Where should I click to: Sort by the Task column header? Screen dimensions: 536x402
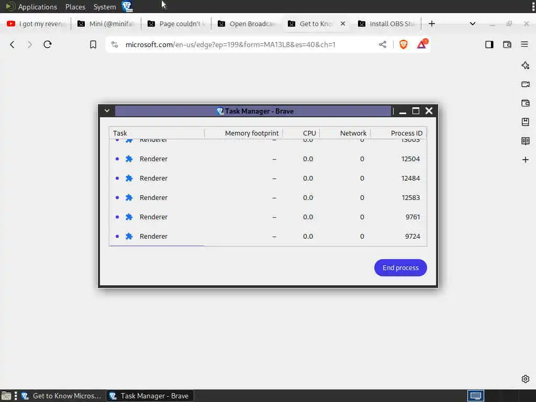[x=157, y=133]
